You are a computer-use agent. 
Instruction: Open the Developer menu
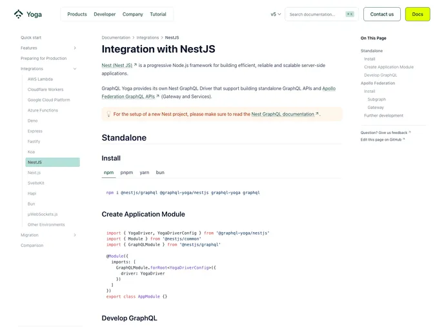(x=105, y=14)
